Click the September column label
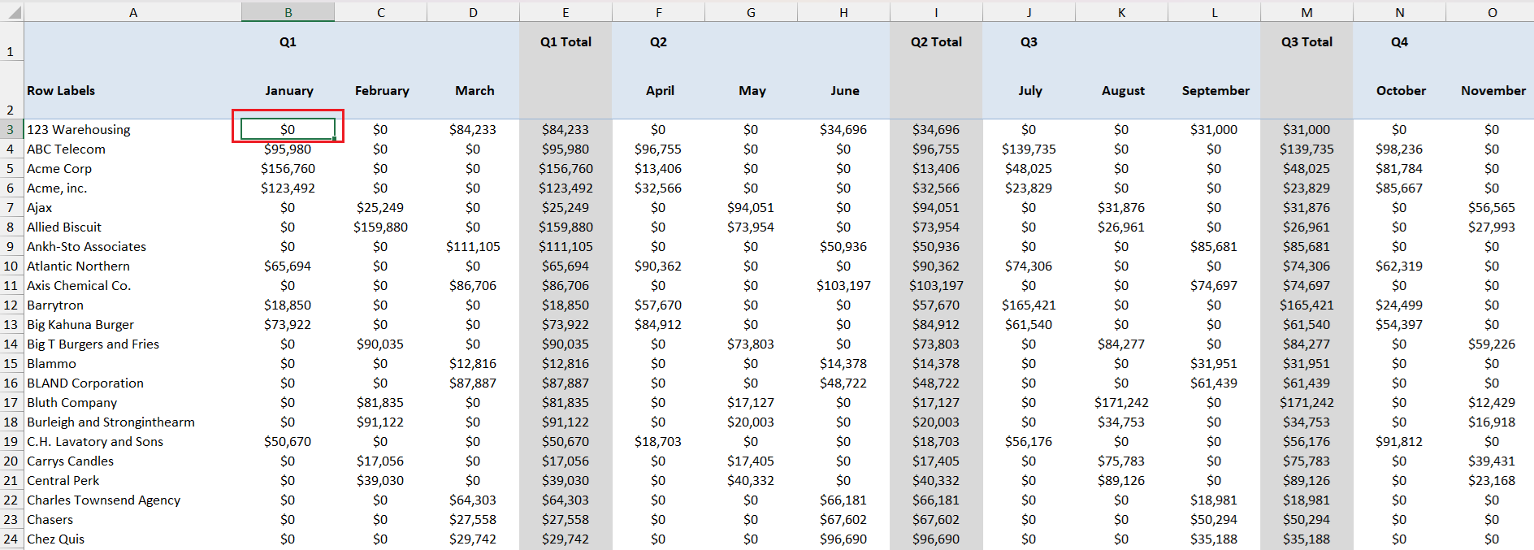1534x550 pixels. tap(1215, 90)
